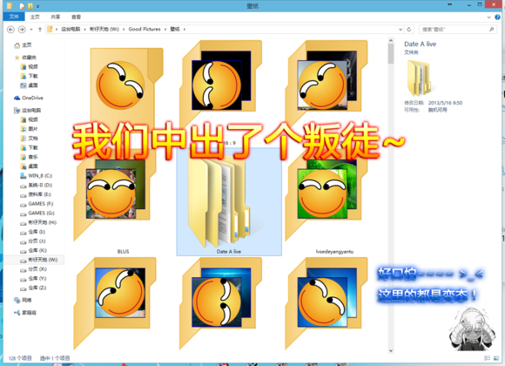Expand the ribbon with the chevron
The height and width of the screenshot is (366, 505).
click(x=489, y=17)
